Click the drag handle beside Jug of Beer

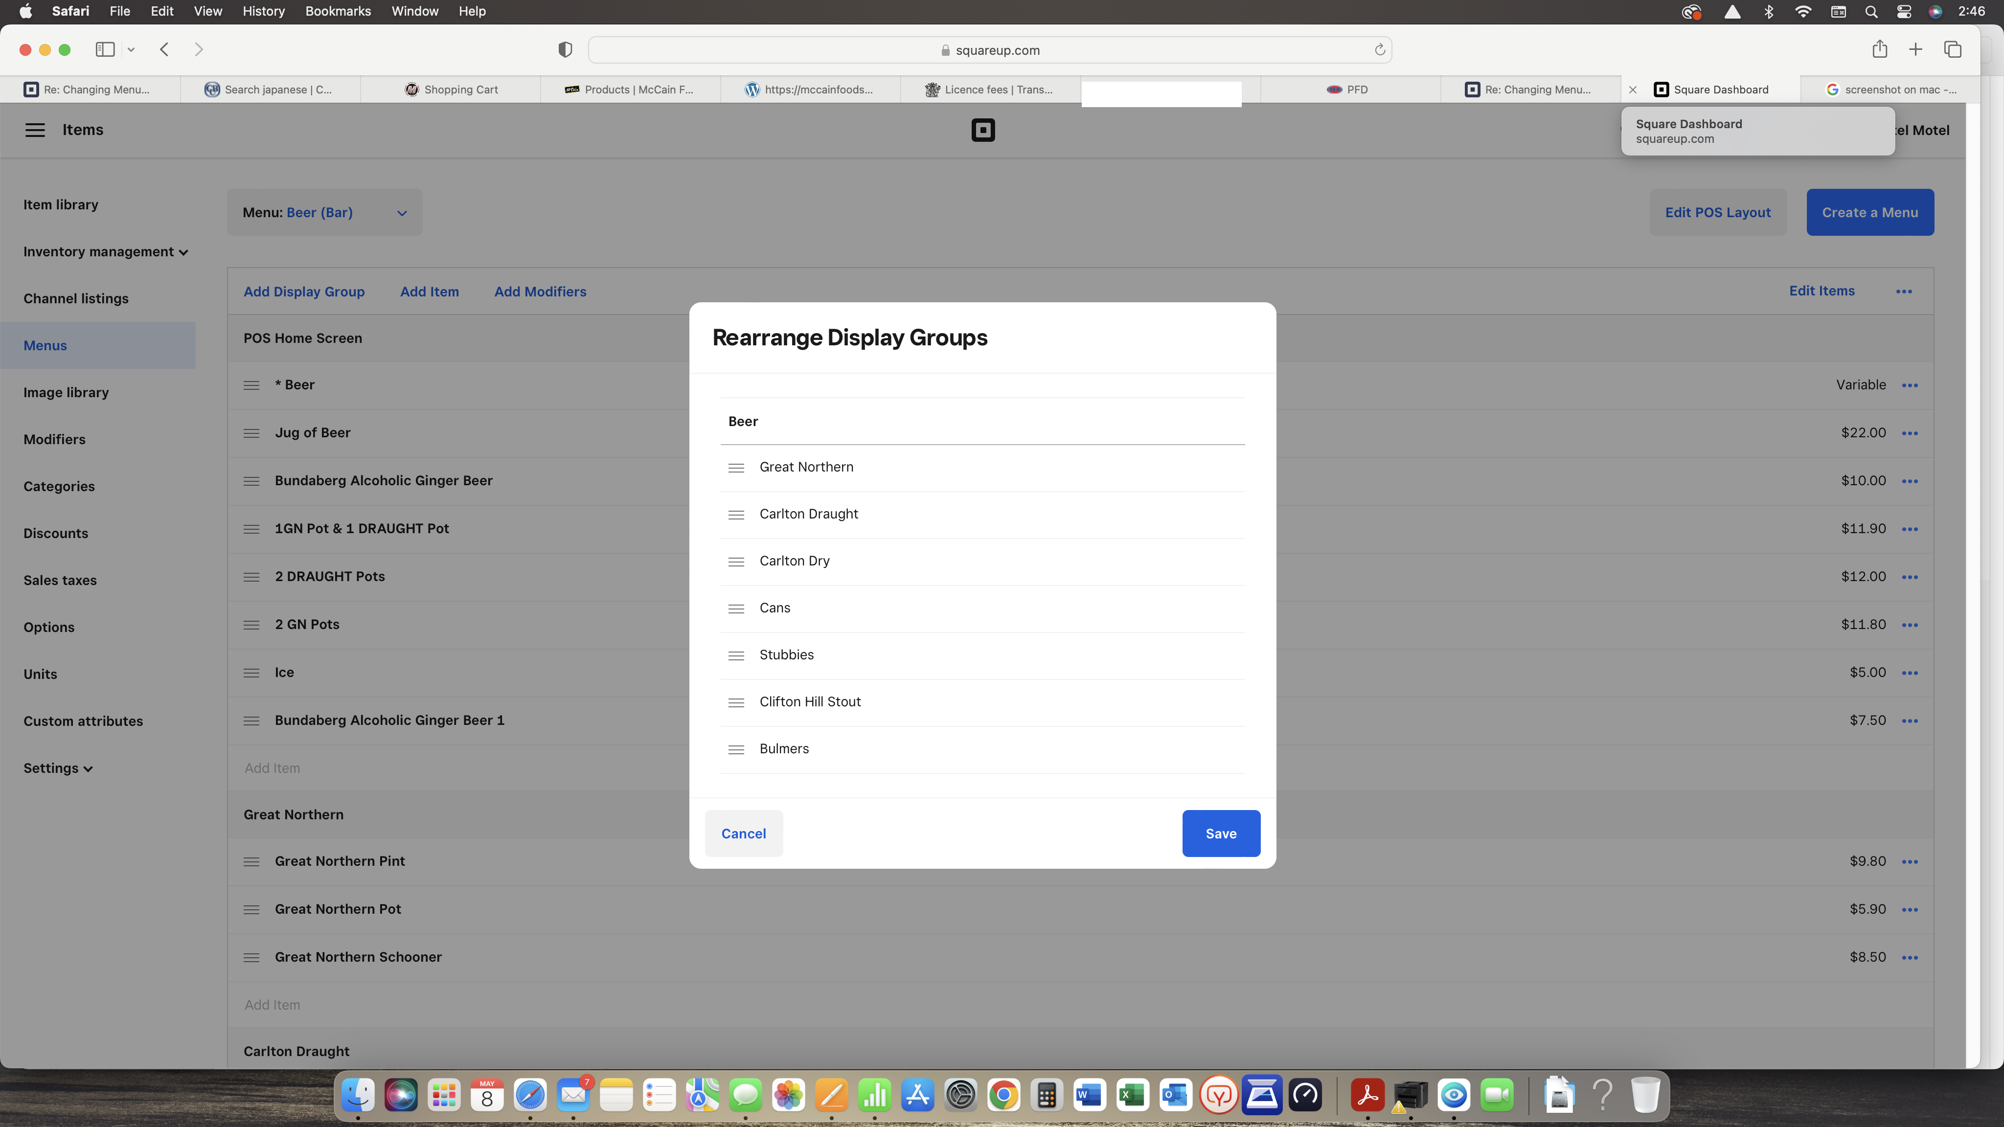[251, 433]
